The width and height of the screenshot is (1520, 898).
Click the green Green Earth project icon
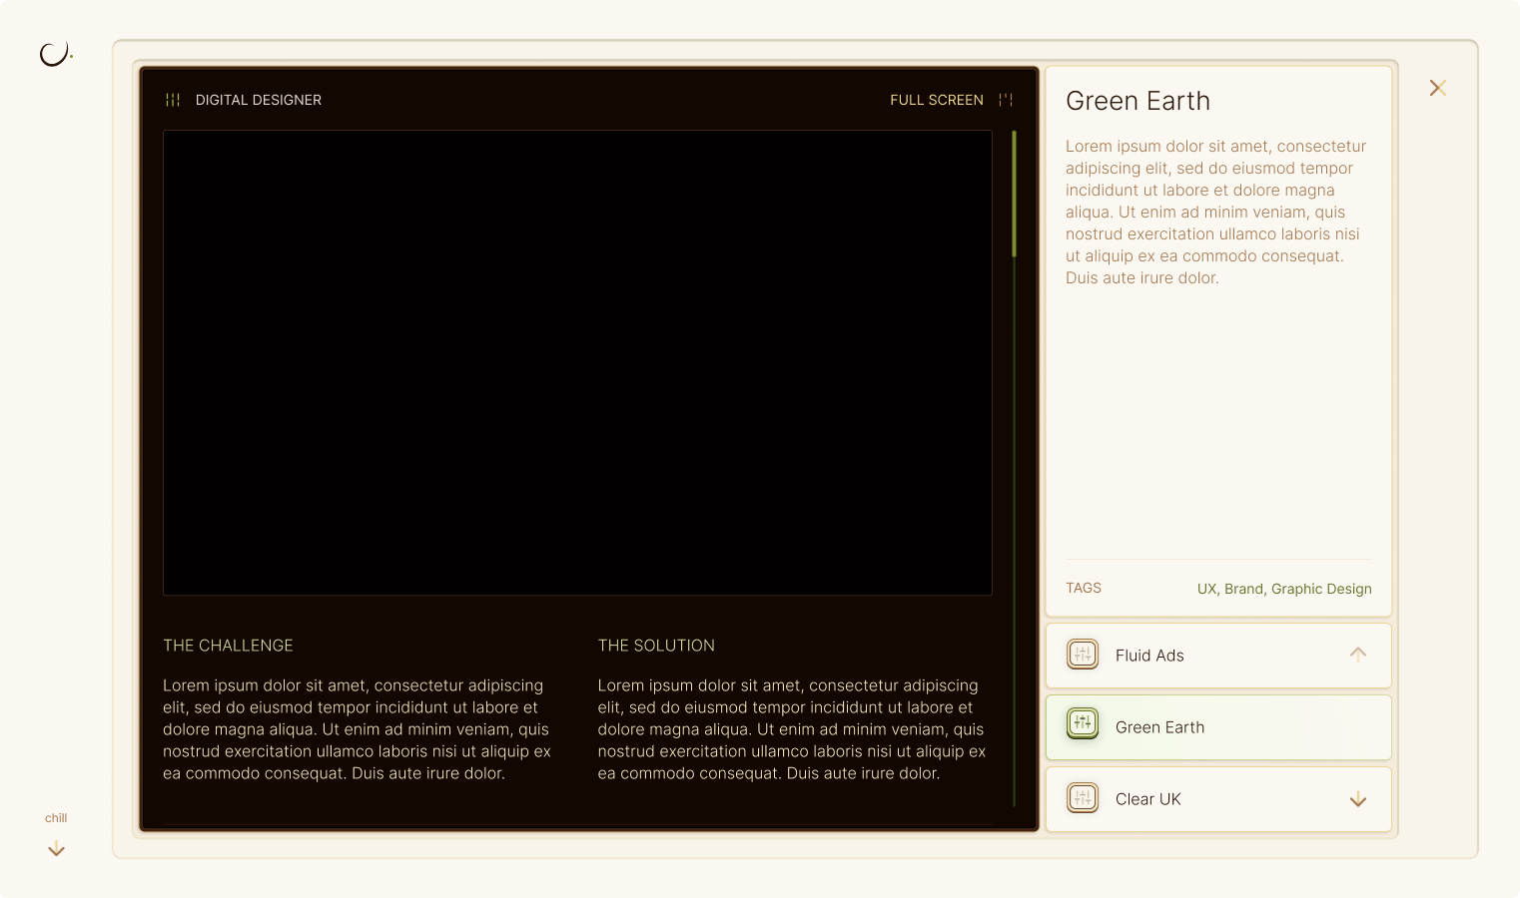1083,722
